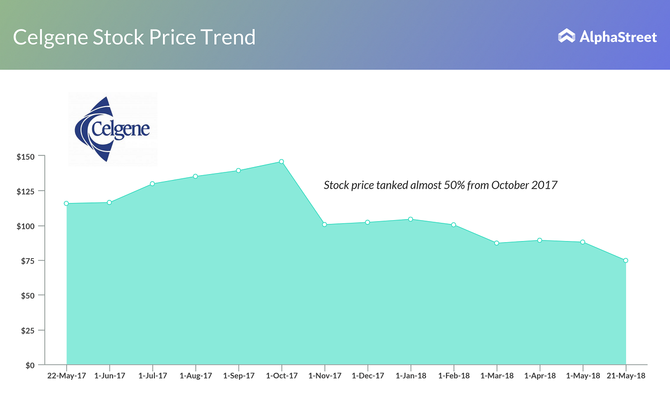The width and height of the screenshot is (670, 405).
Task: Click the 1-Sep-17 x-axis label
Action: tap(239, 376)
